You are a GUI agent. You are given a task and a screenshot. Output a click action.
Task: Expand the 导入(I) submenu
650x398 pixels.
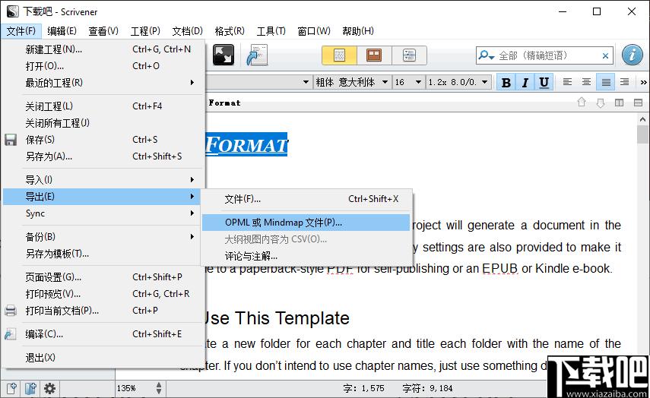click(103, 180)
